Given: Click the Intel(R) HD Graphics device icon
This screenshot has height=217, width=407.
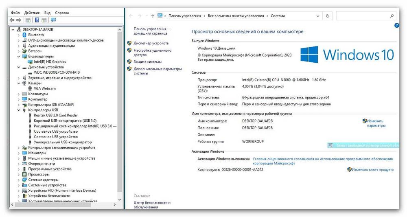Looking at the screenshot, I should pyautogui.click(x=30, y=62).
